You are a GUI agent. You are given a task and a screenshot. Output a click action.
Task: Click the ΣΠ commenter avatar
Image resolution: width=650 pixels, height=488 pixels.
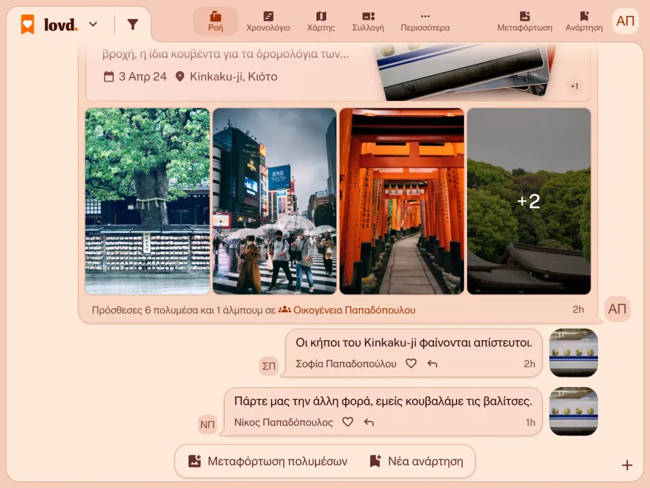click(269, 365)
